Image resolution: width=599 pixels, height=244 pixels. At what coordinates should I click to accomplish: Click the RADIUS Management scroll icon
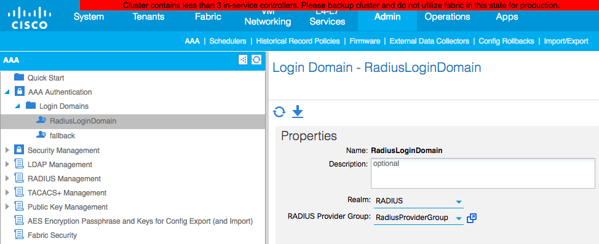[x=19, y=178]
